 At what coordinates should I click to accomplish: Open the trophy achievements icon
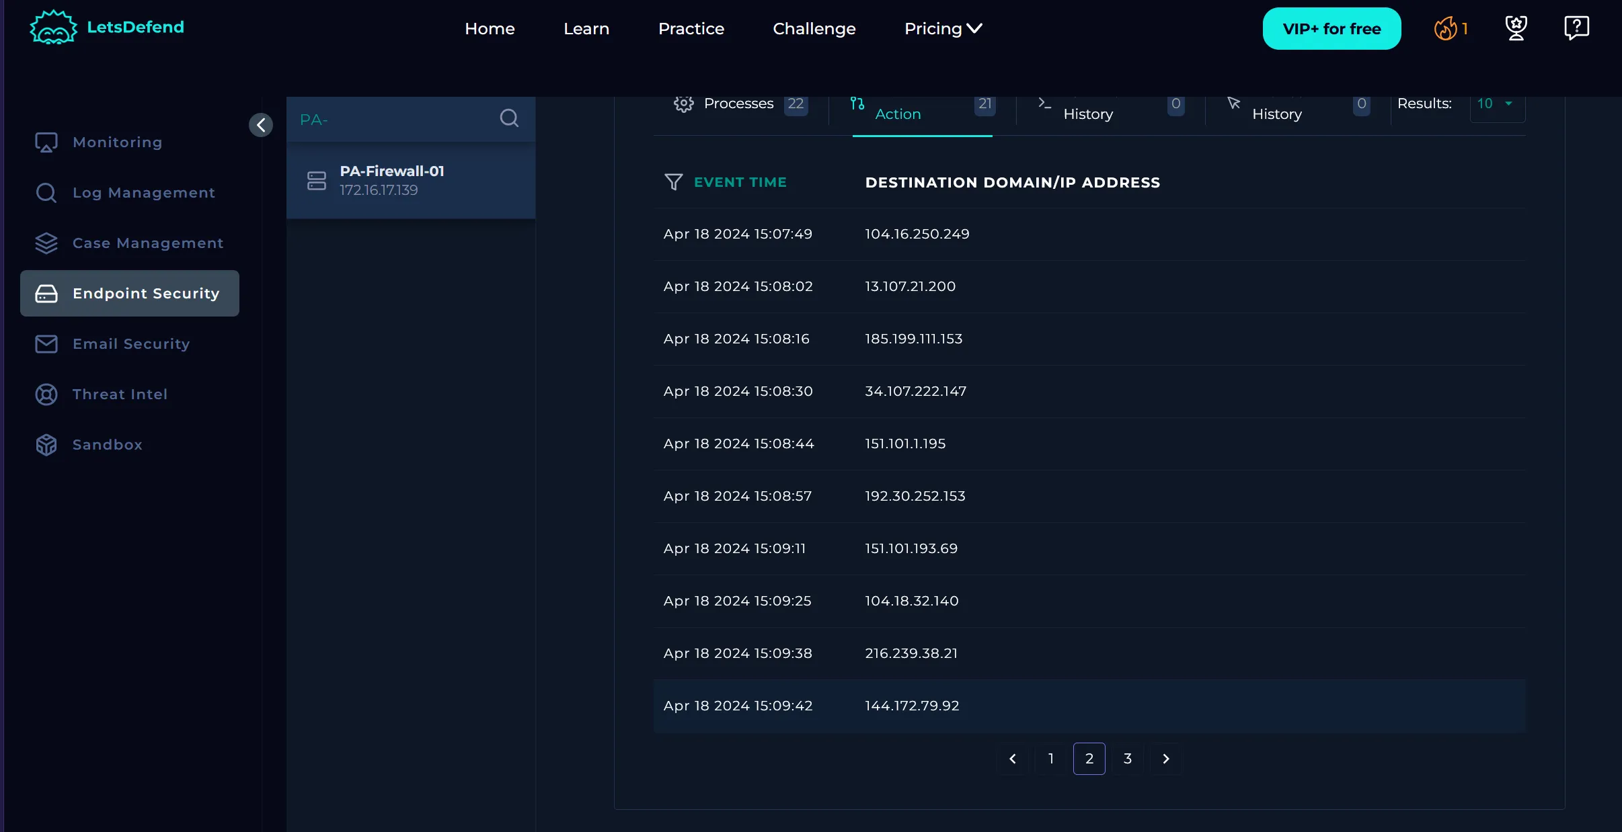(x=1516, y=28)
